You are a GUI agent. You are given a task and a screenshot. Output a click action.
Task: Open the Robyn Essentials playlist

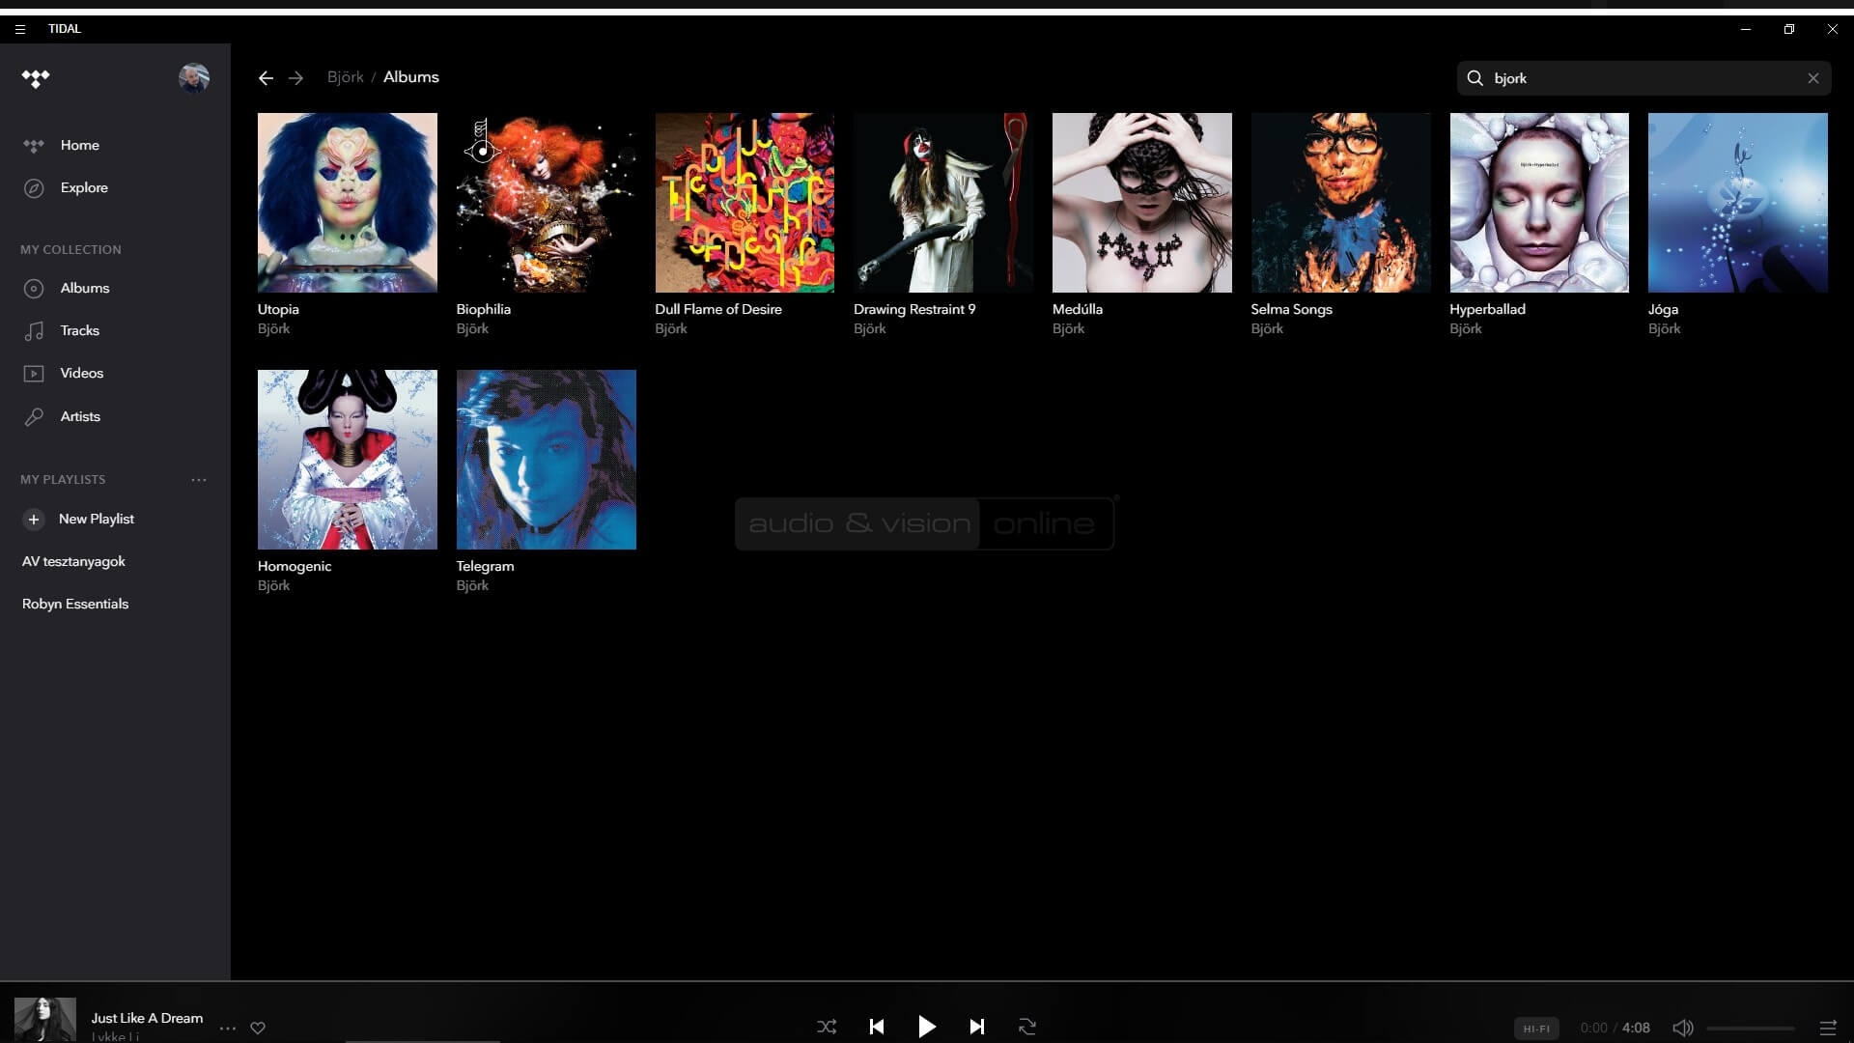coord(75,604)
